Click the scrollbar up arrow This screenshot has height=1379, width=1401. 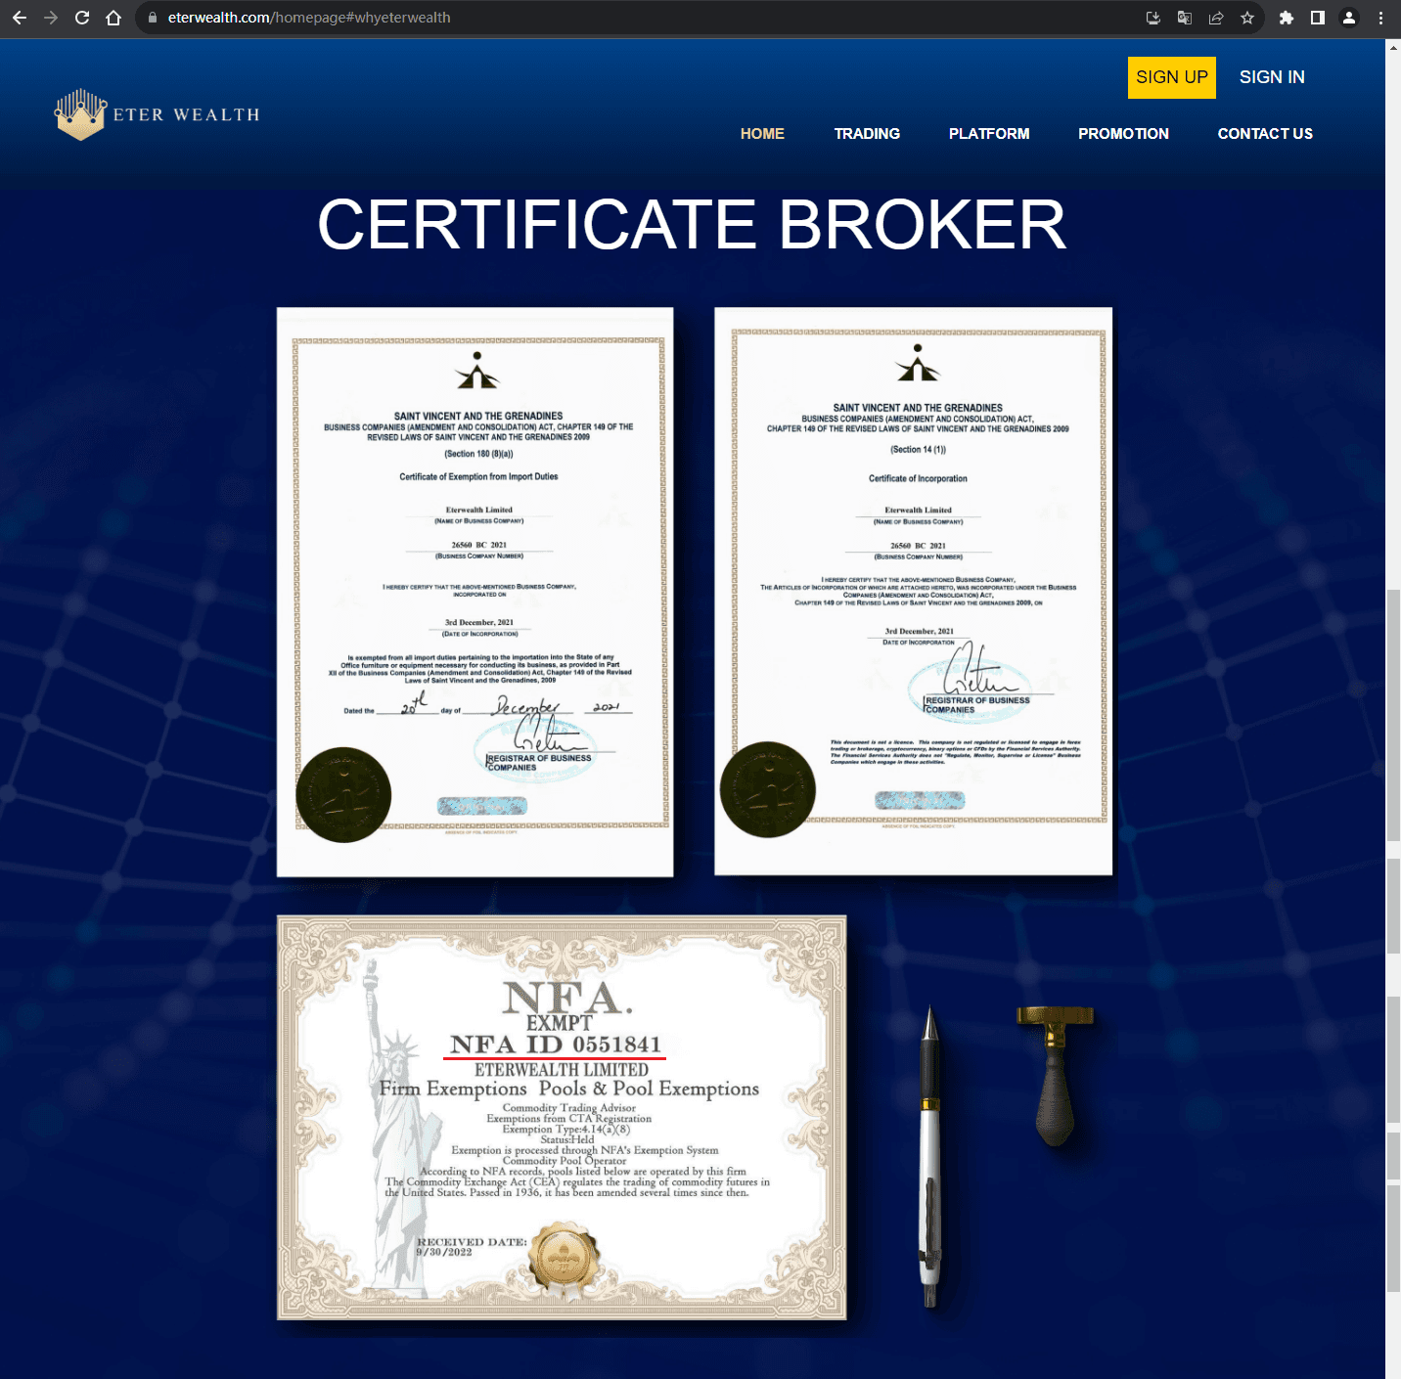(x=1393, y=46)
